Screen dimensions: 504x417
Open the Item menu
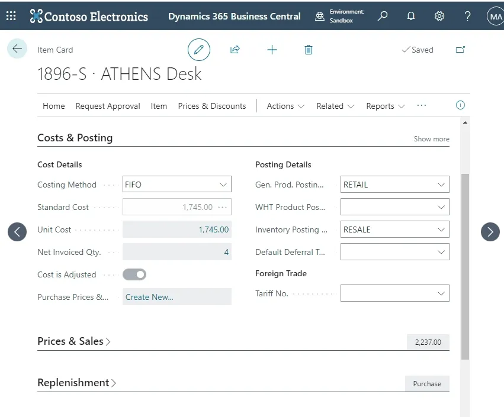[159, 106]
